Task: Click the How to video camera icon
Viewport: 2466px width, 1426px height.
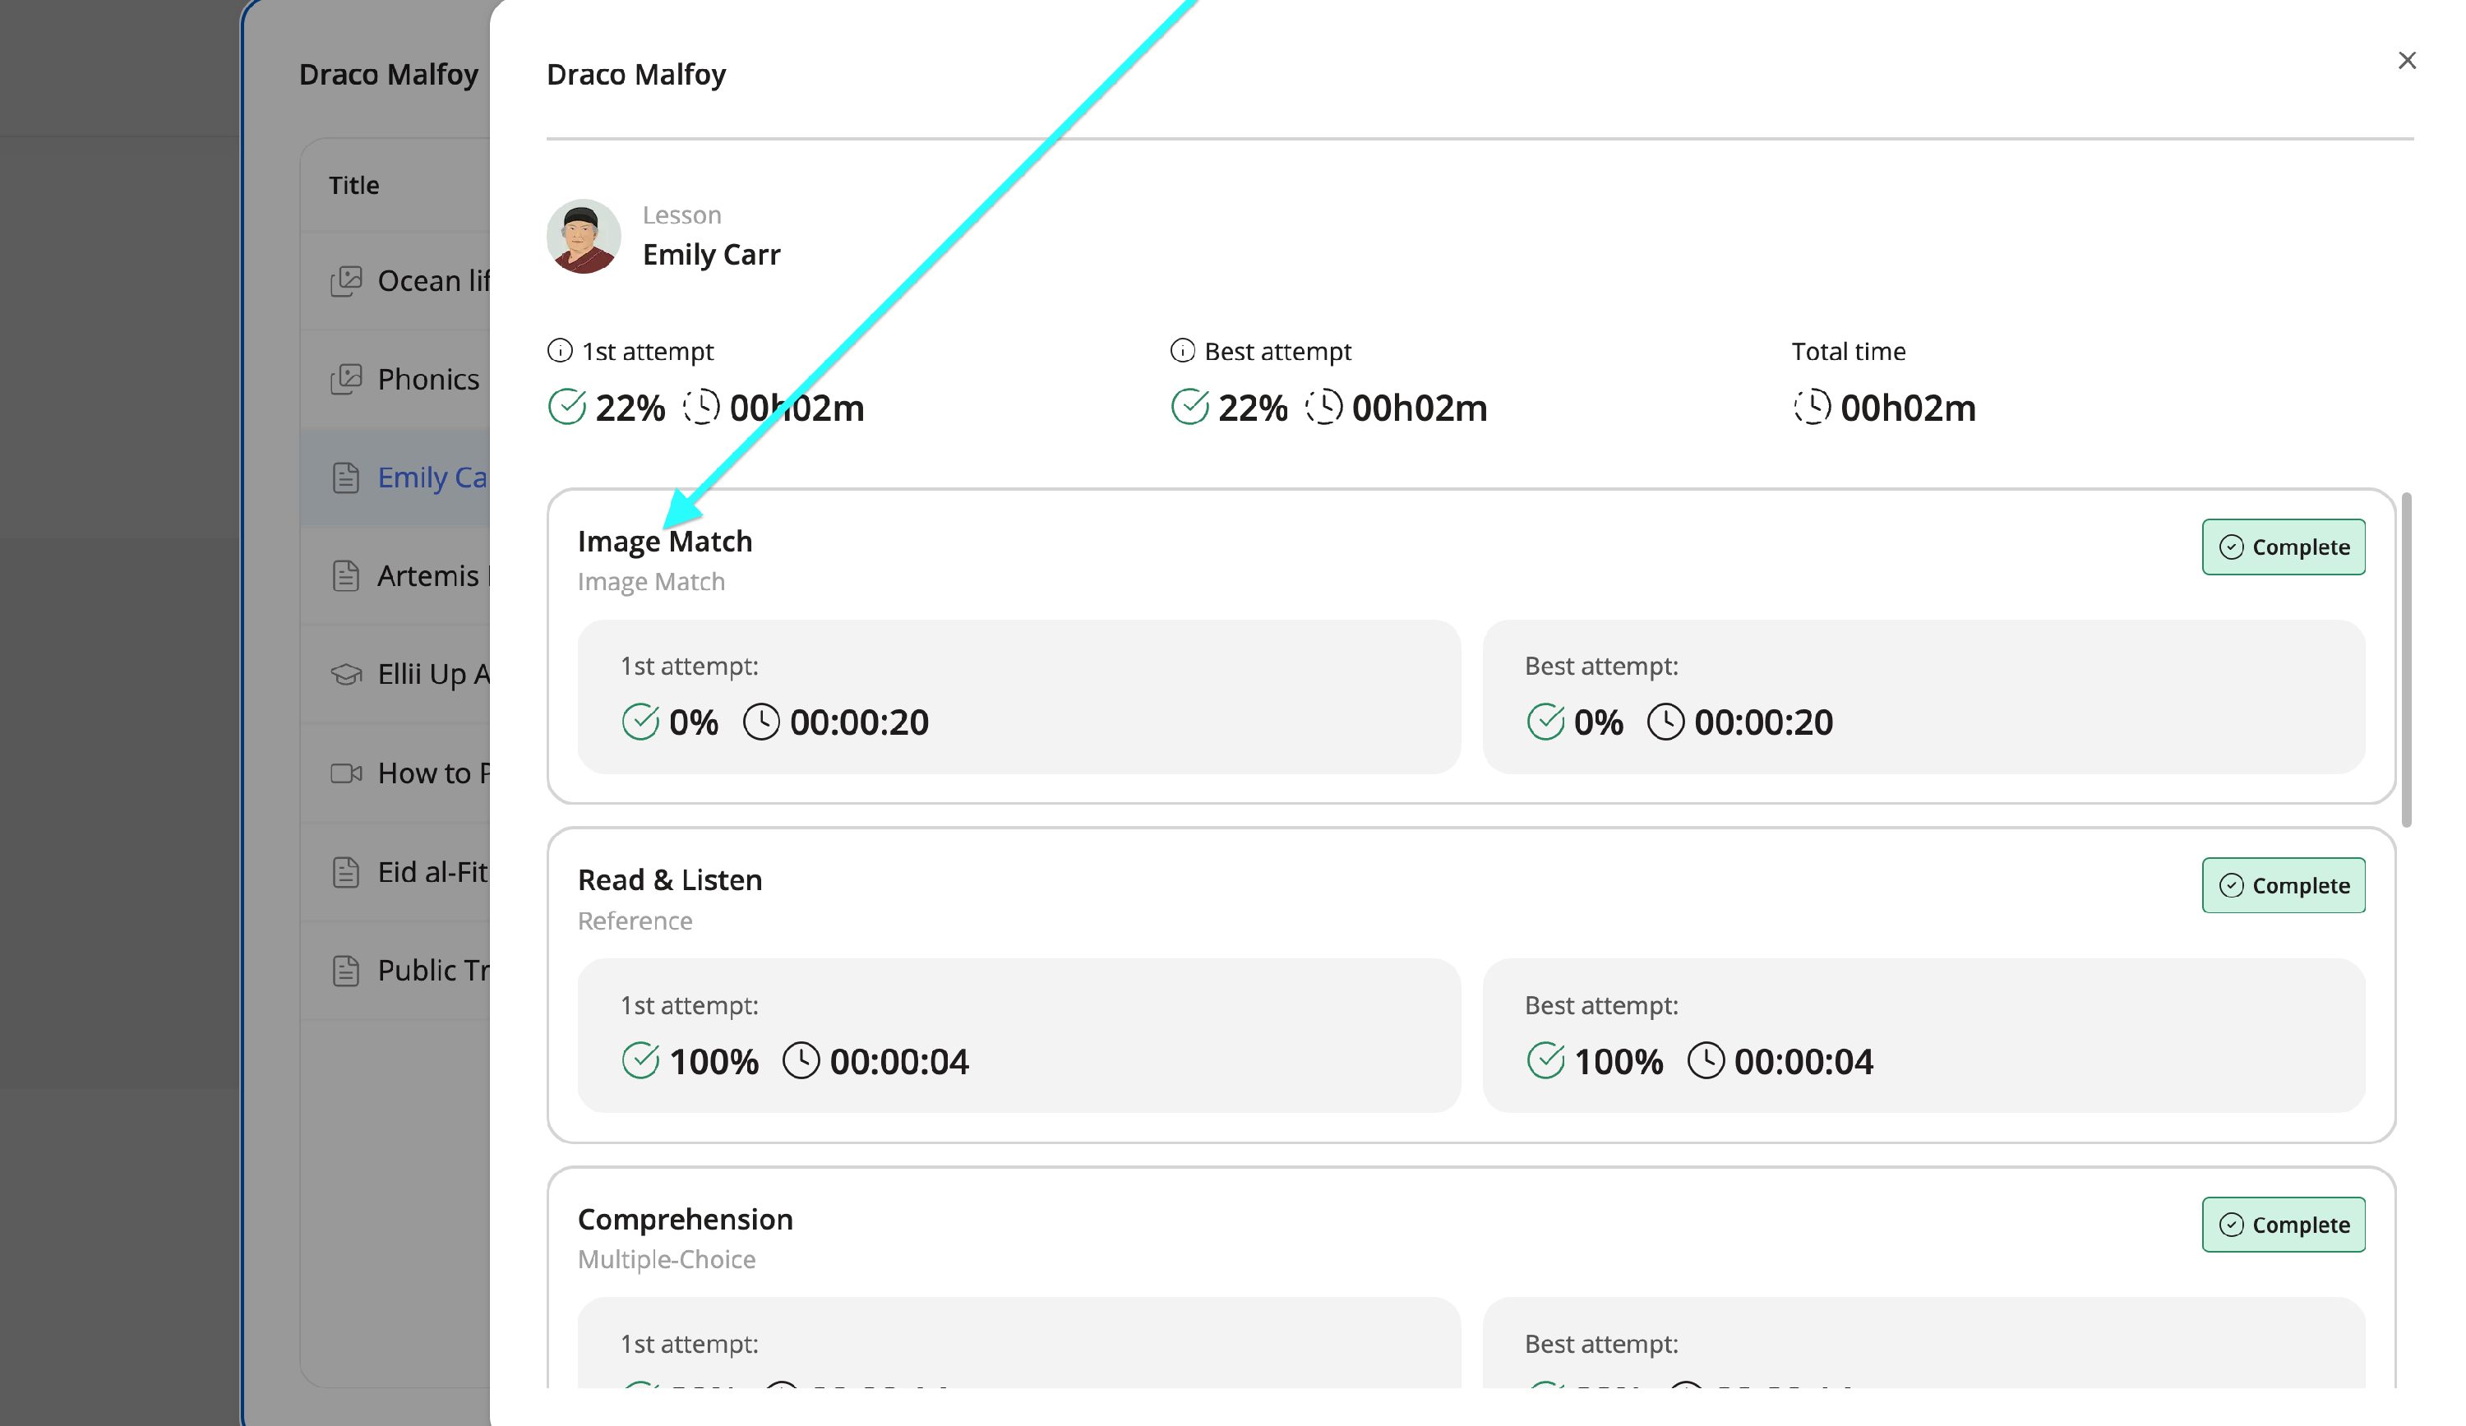Action: click(345, 773)
